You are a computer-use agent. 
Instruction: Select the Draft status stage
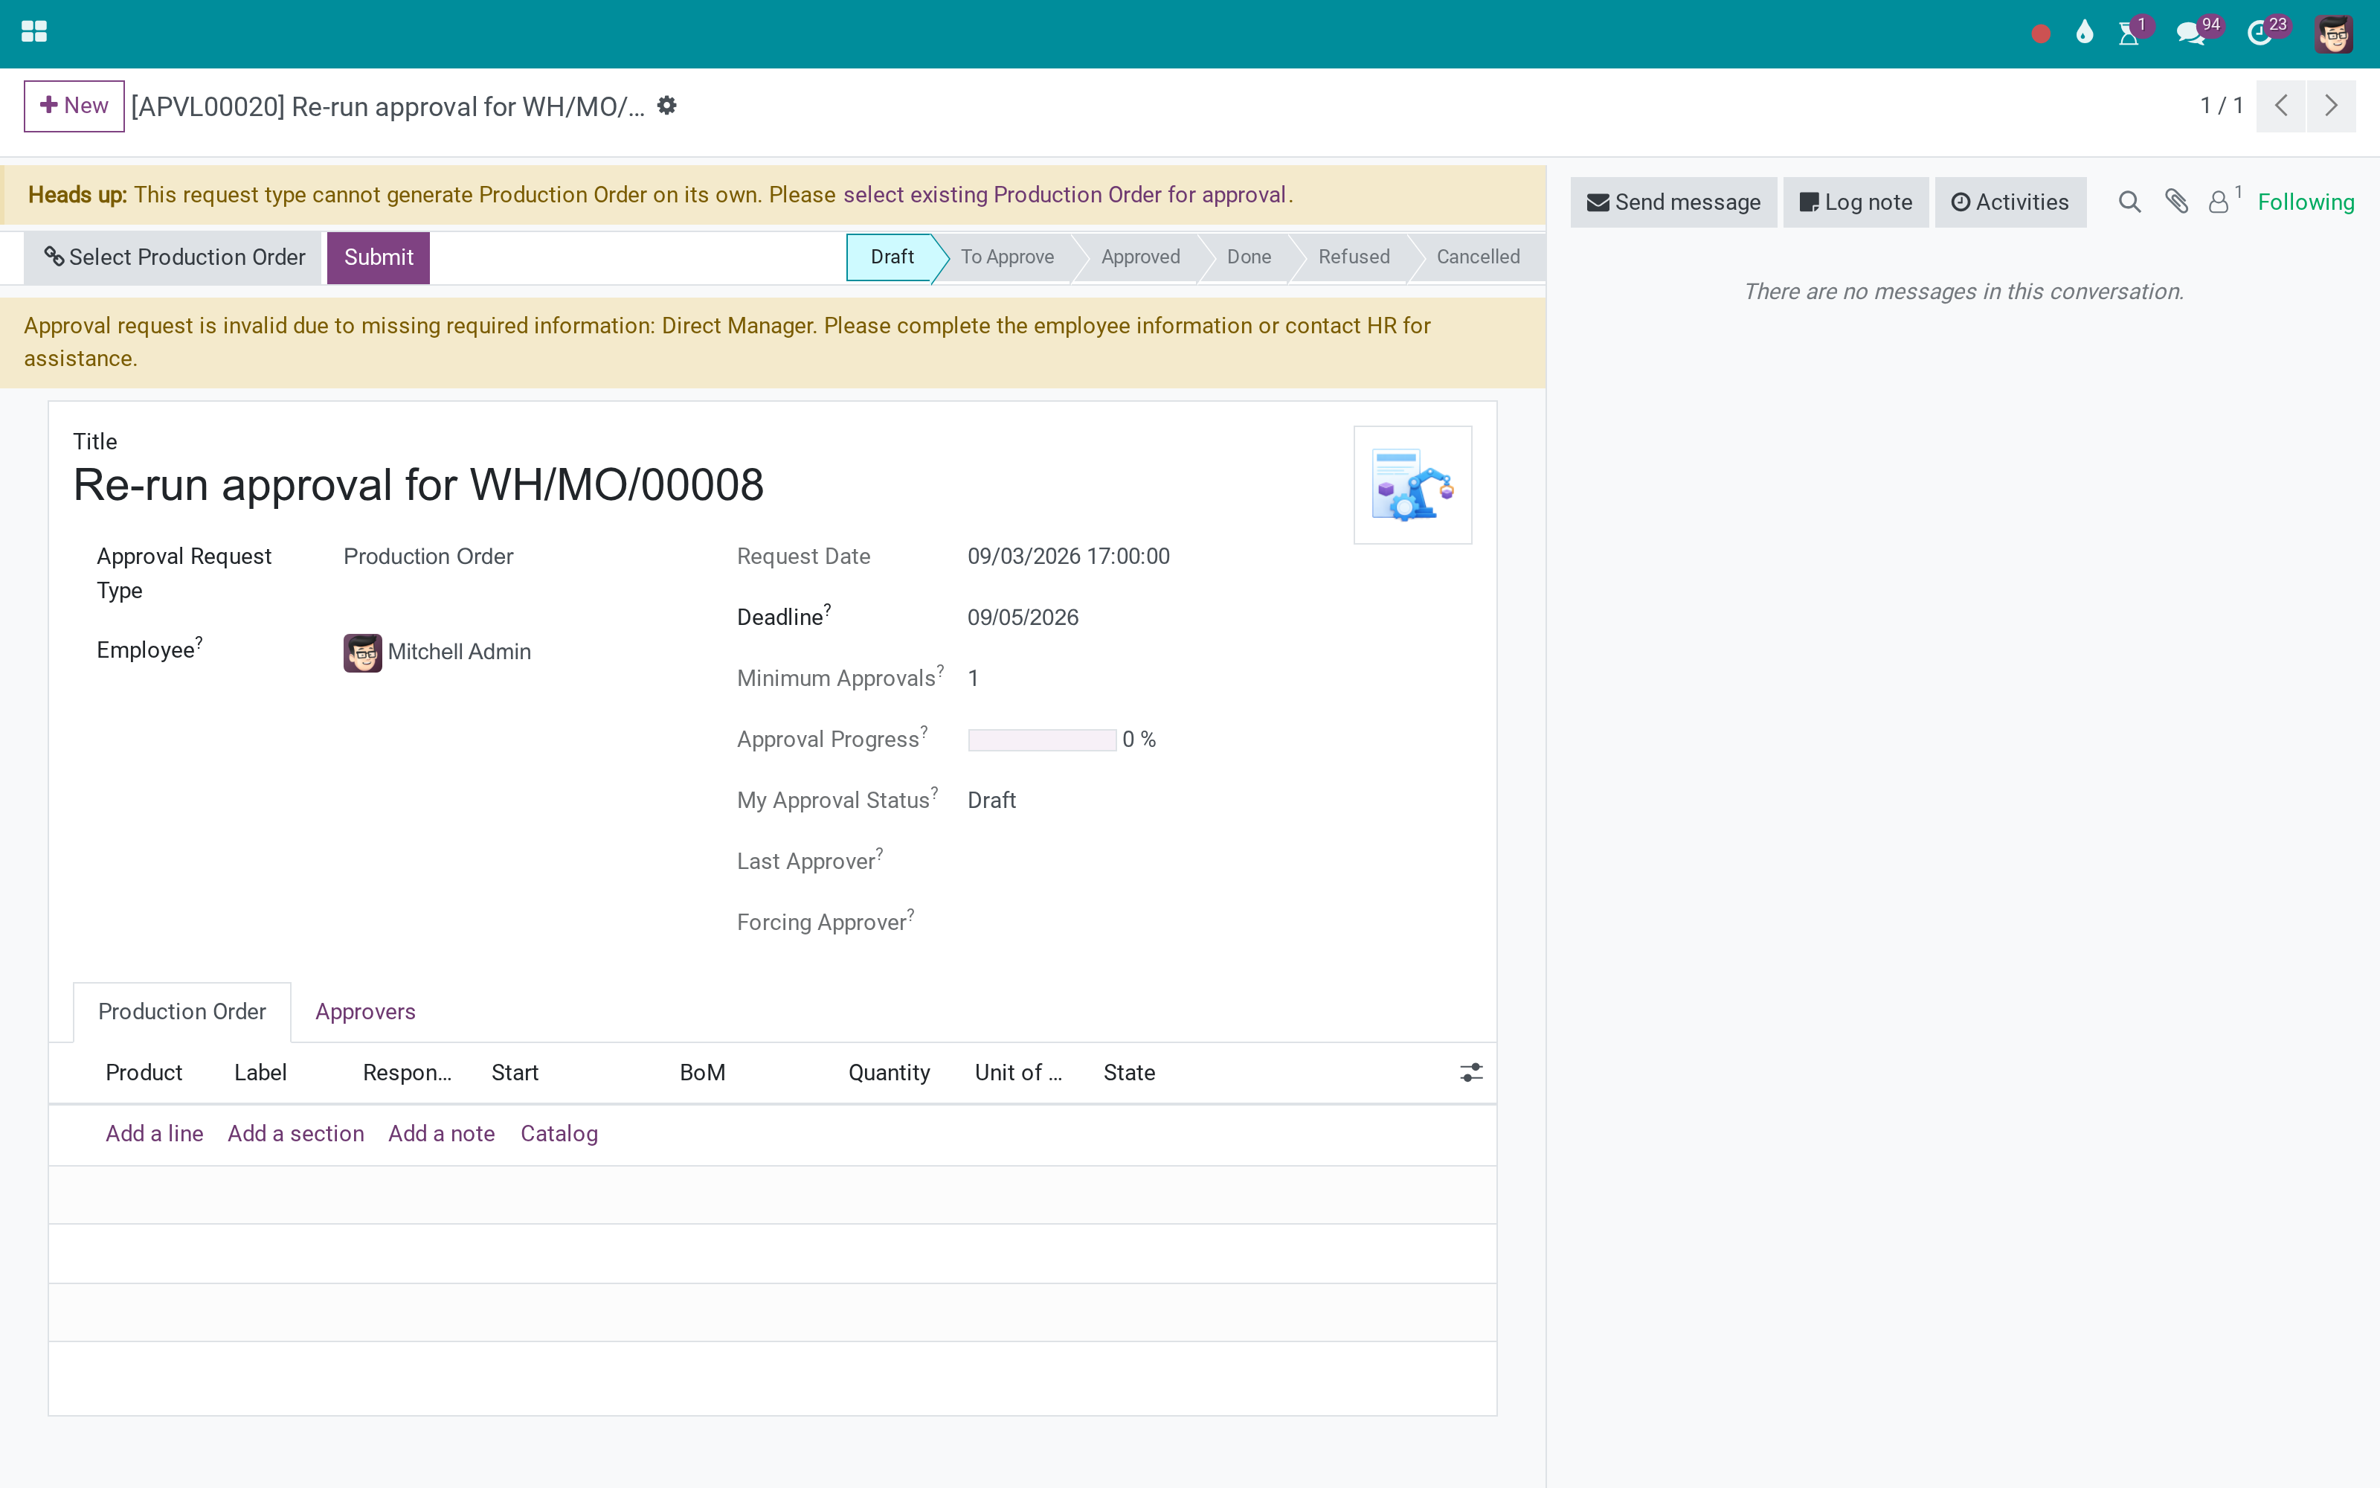click(891, 257)
